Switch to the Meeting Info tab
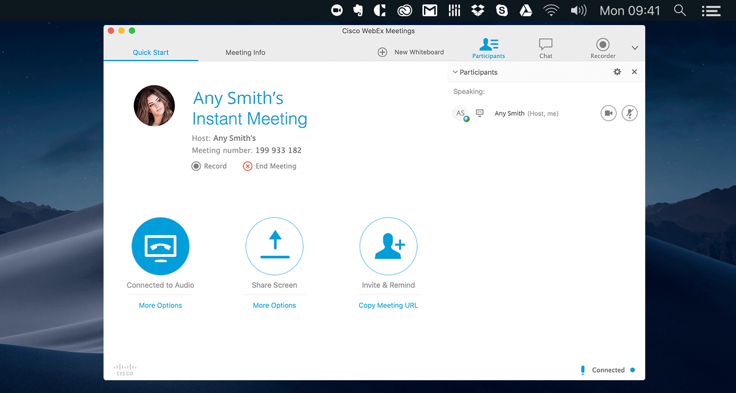 click(245, 52)
